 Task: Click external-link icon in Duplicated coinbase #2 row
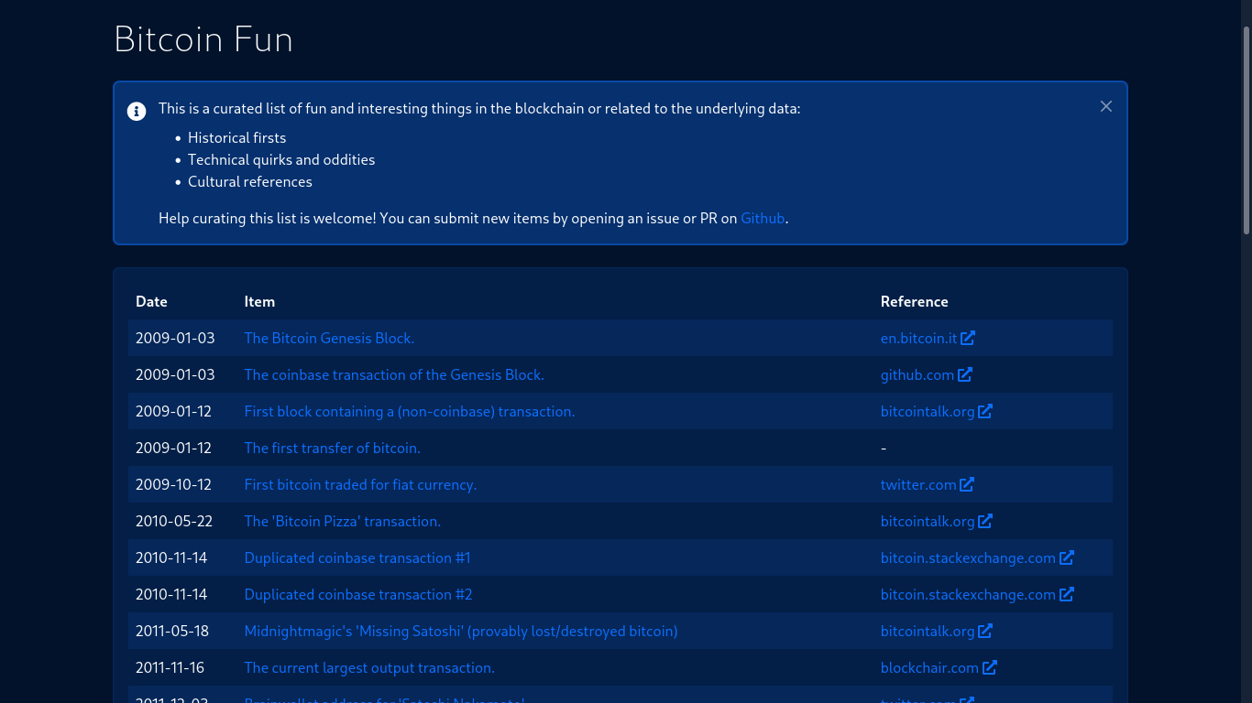pyautogui.click(x=1067, y=594)
